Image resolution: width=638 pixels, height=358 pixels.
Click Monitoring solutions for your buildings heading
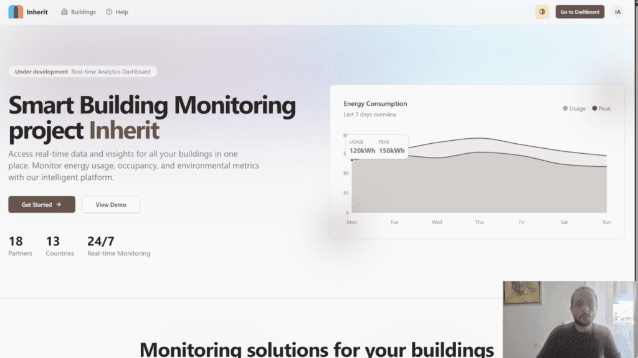(317, 349)
